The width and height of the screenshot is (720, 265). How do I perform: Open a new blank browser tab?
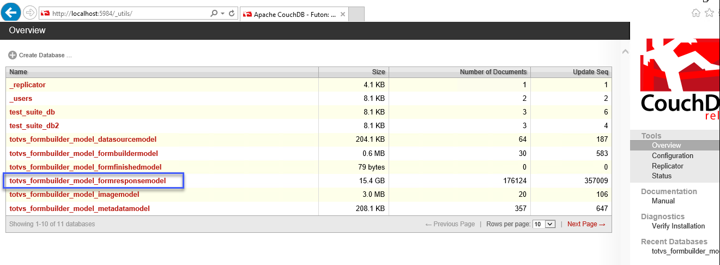point(356,14)
